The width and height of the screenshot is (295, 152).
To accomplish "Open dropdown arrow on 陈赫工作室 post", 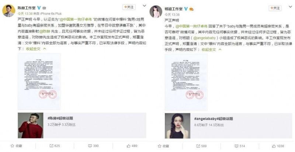I will 144,6.
